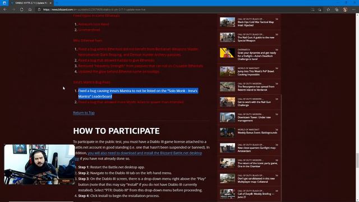
Task: Open 'New close-quarters Gunfight map' headline
Action: (x=256, y=149)
